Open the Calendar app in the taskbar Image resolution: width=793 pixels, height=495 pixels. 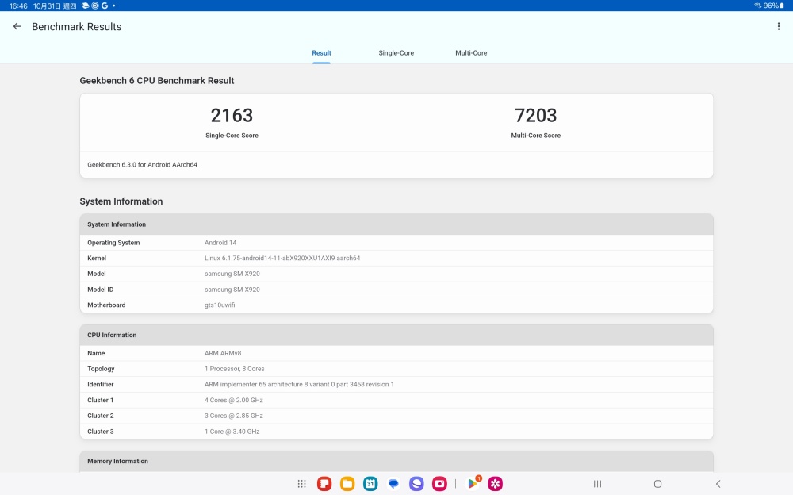370,484
